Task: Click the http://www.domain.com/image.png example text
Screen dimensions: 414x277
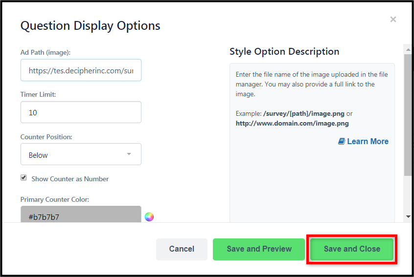Action: pos(292,123)
